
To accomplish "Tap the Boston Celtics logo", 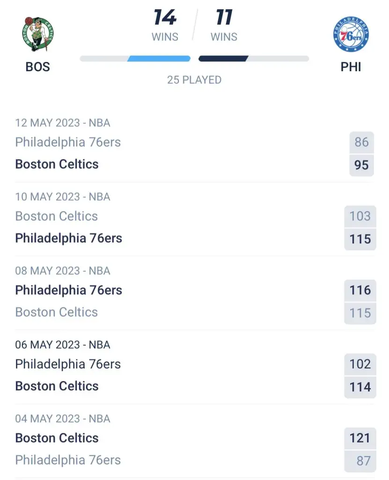I will 38,34.
